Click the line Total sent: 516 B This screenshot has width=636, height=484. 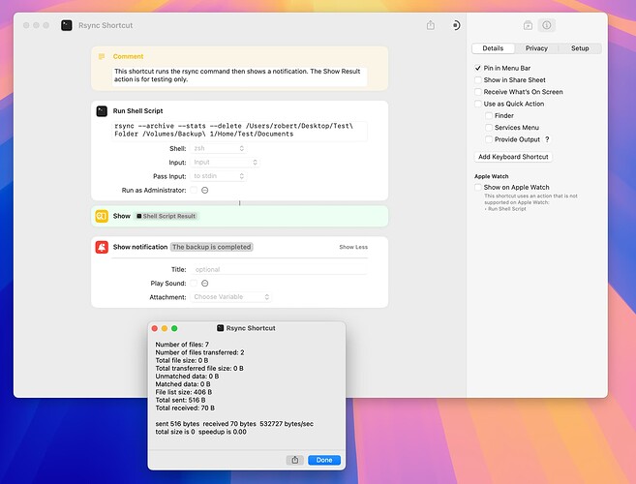(x=180, y=400)
